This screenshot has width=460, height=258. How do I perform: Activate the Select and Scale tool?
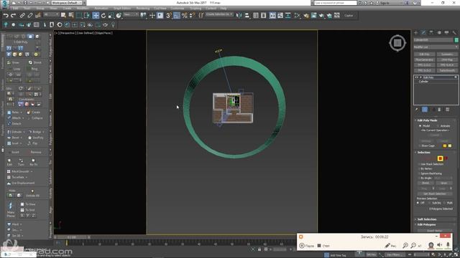tap(111, 16)
